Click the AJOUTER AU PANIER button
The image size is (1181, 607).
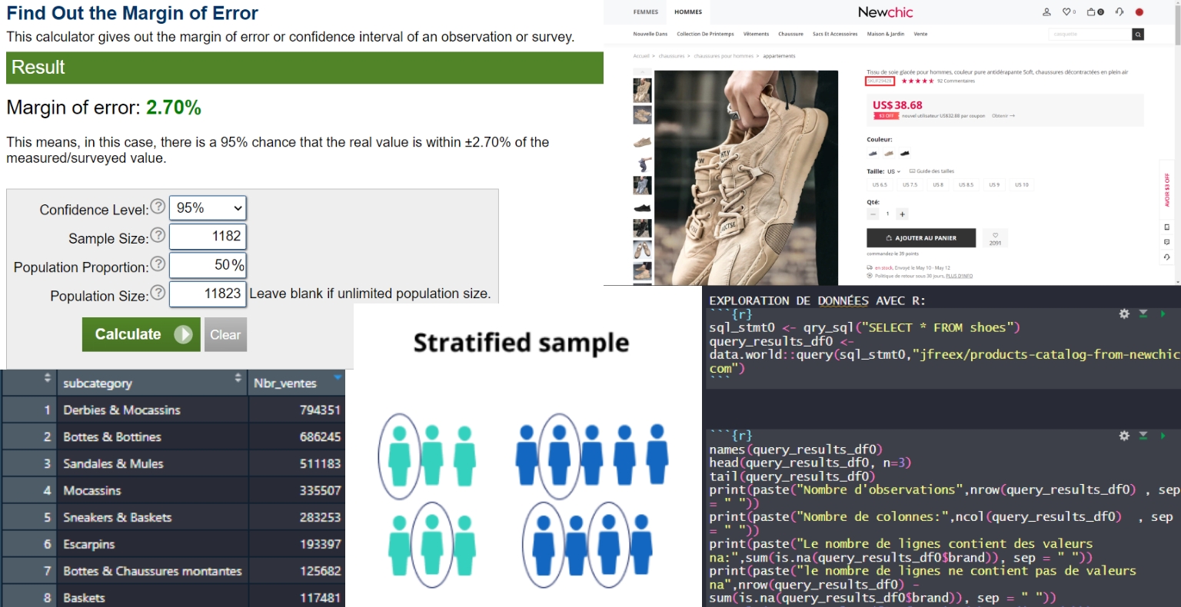click(921, 238)
